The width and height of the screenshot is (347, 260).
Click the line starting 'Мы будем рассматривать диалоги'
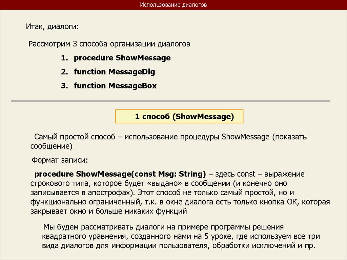click(164, 227)
